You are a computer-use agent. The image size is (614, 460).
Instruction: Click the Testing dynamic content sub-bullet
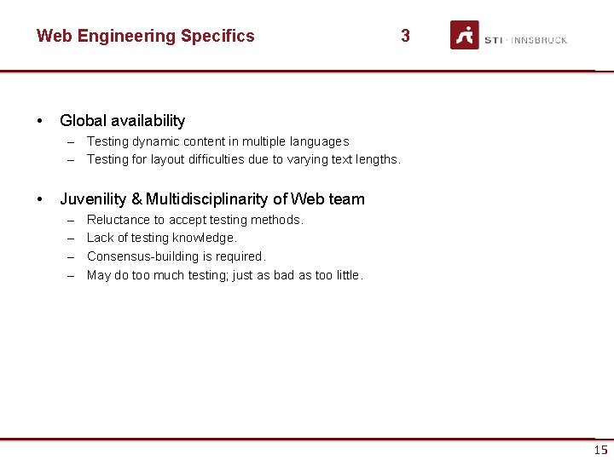tap(218, 141)
